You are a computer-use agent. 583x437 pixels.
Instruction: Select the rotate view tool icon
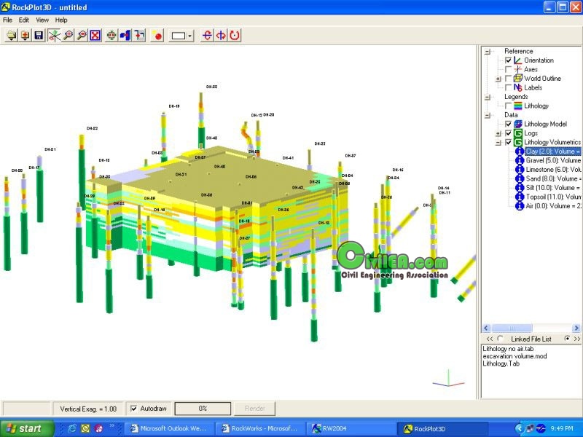[54, 36]
